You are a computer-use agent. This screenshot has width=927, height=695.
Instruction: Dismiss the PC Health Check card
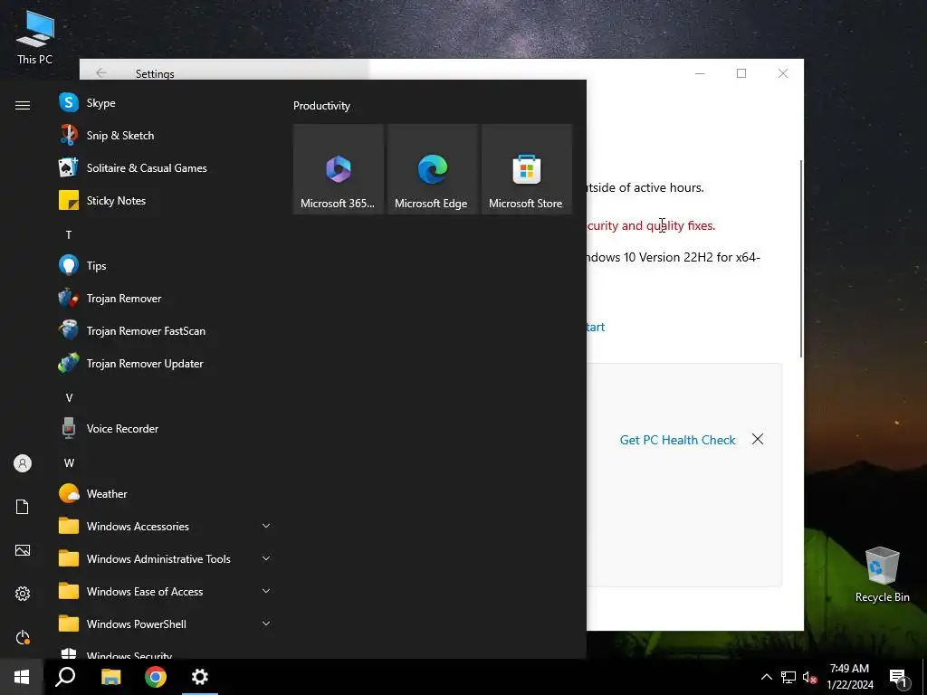coord(758,439)
